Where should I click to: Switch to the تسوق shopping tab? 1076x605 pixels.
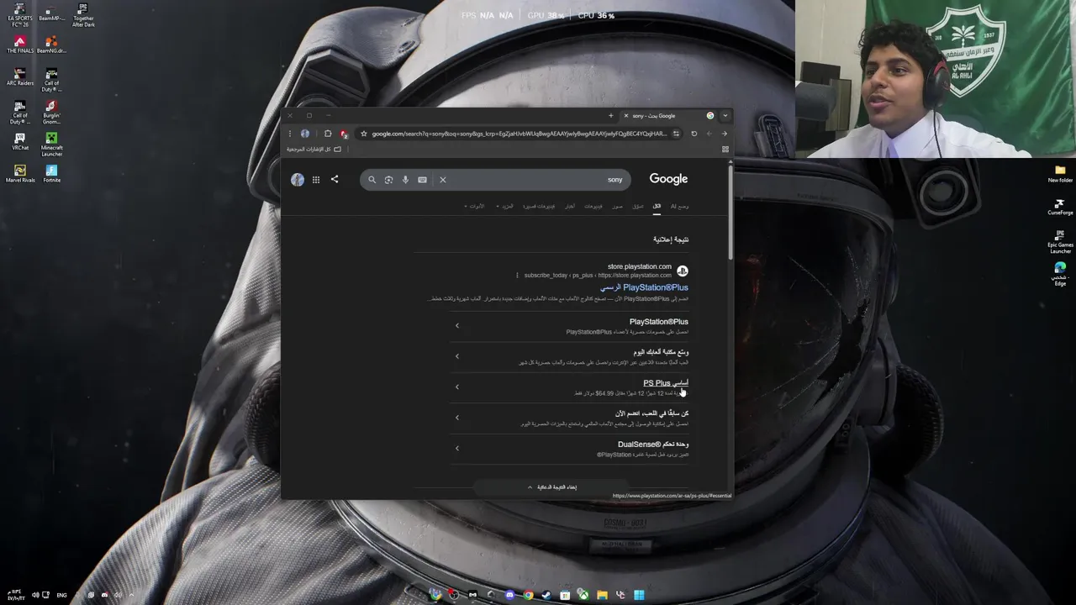pos(638,206)
